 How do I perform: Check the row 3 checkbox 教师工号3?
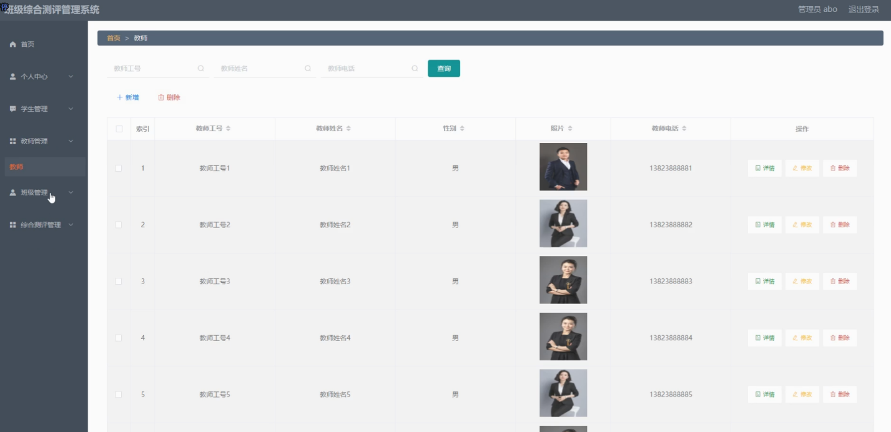(119, 282)
